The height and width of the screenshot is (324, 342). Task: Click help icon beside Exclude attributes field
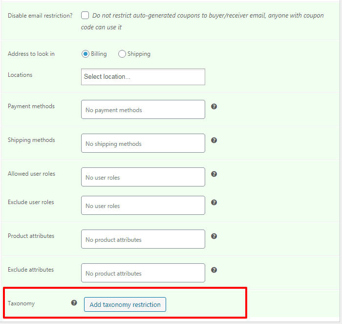[x=214, y=270]
